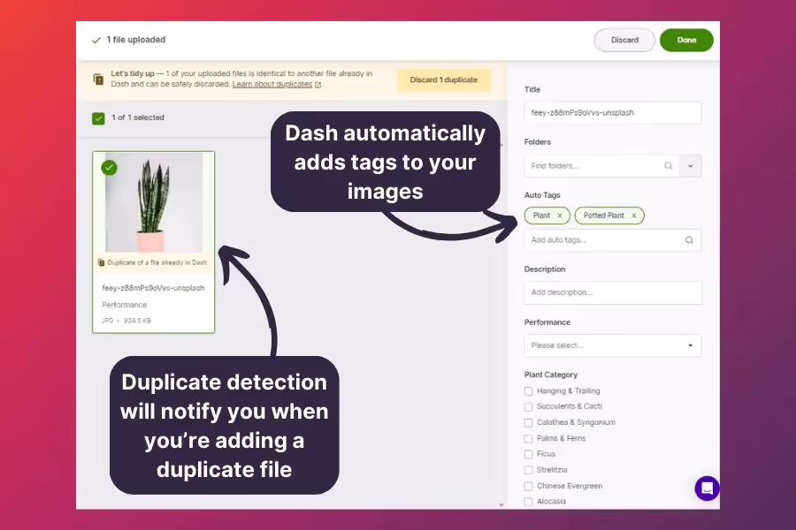796x530 pixels.
Task: Check the Succulents & Cacti box
Action: pyautogui.click(x=529, y=406)
